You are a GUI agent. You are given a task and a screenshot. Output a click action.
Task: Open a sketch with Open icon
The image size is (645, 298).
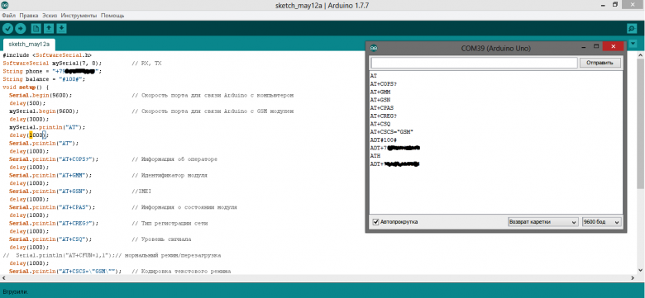[x=49, y=28]
